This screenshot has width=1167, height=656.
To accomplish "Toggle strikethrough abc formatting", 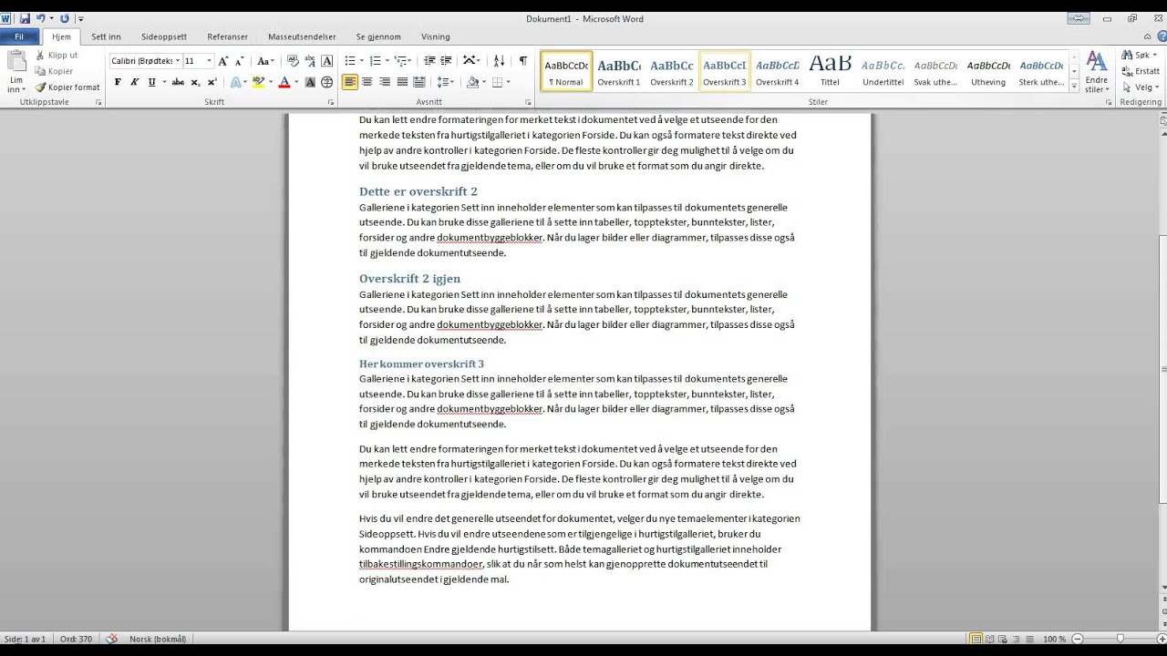I will (x=178, y=82).
